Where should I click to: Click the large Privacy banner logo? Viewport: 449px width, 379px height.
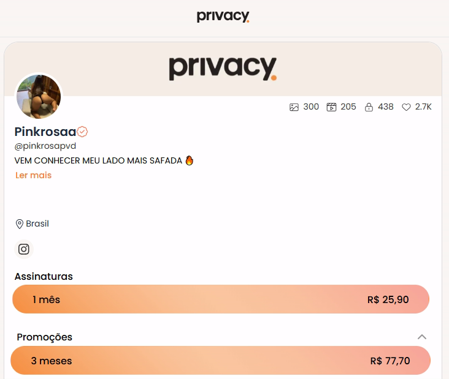[x=223, y=69]
